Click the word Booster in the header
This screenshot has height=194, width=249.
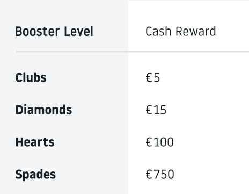[38, 31]
